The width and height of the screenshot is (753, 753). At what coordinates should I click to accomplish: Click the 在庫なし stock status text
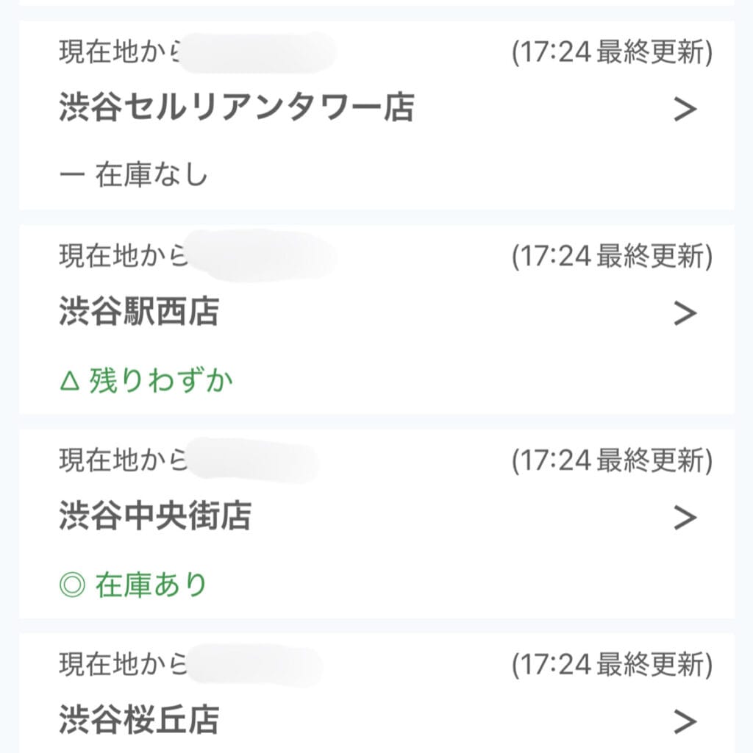[152, 176]
